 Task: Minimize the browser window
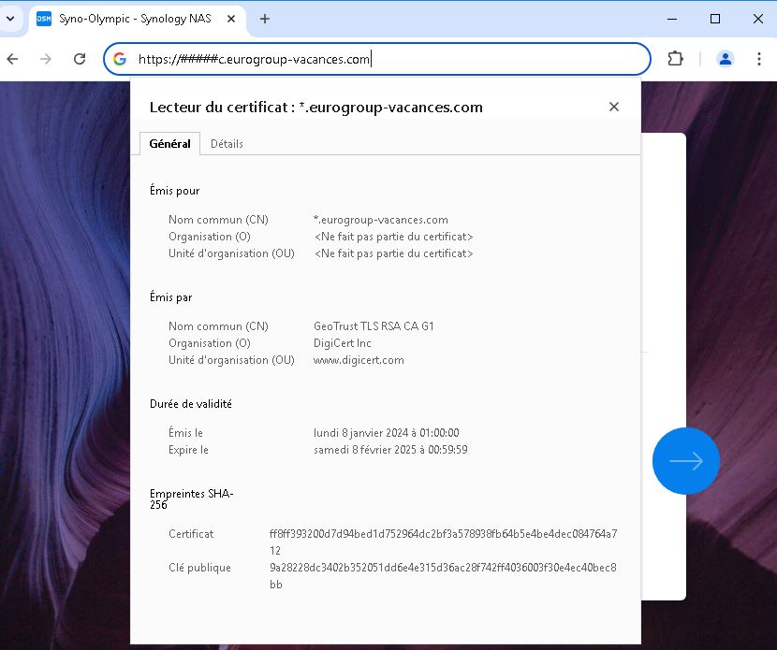click(x=672, y=19)
